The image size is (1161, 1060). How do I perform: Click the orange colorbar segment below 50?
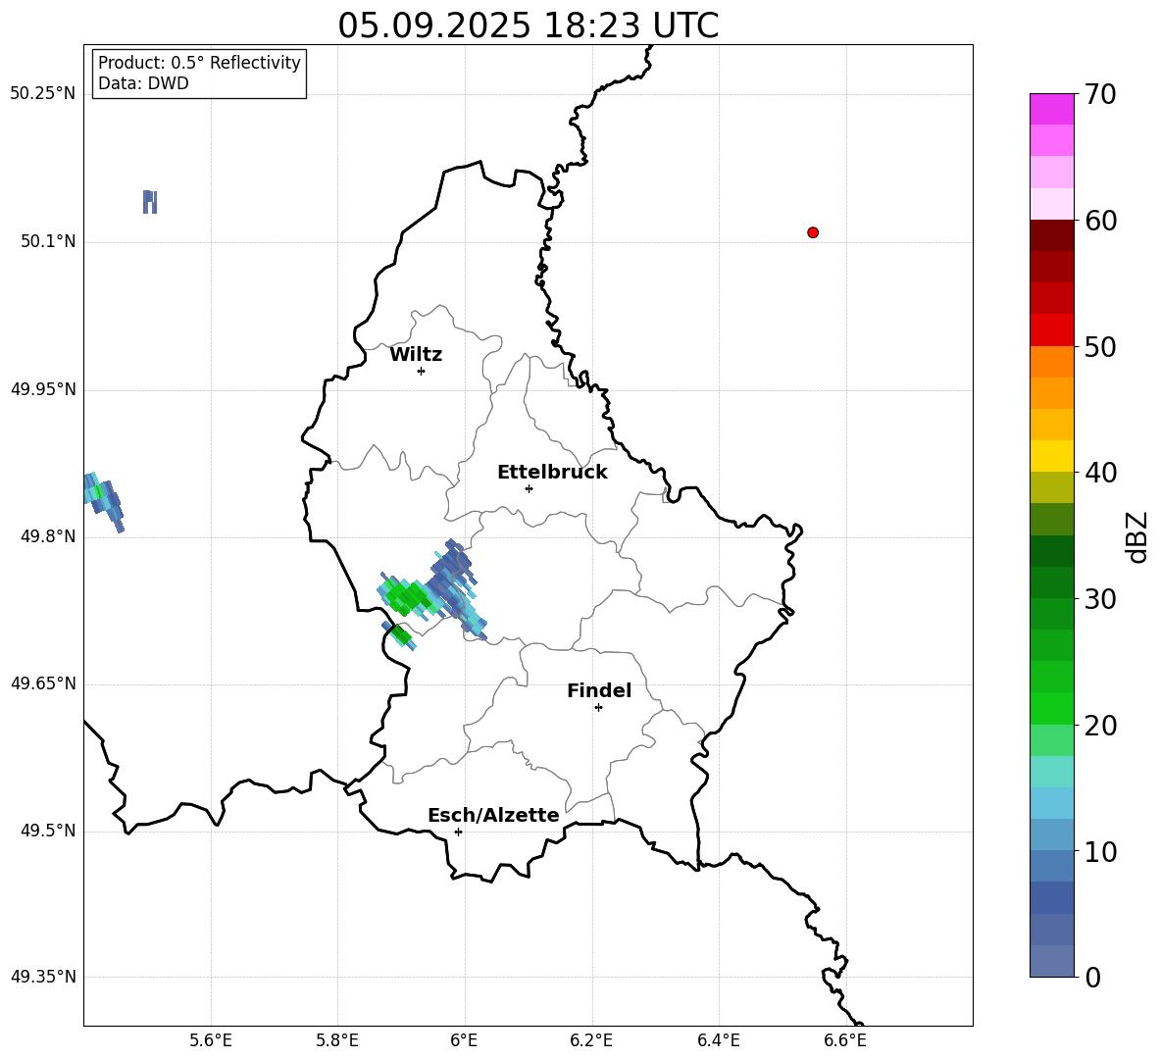click(1051, 362)
